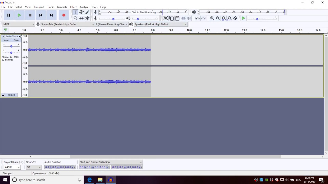Click the Trim audio icon
Viewport: 328px width, 184px height.
183,18
